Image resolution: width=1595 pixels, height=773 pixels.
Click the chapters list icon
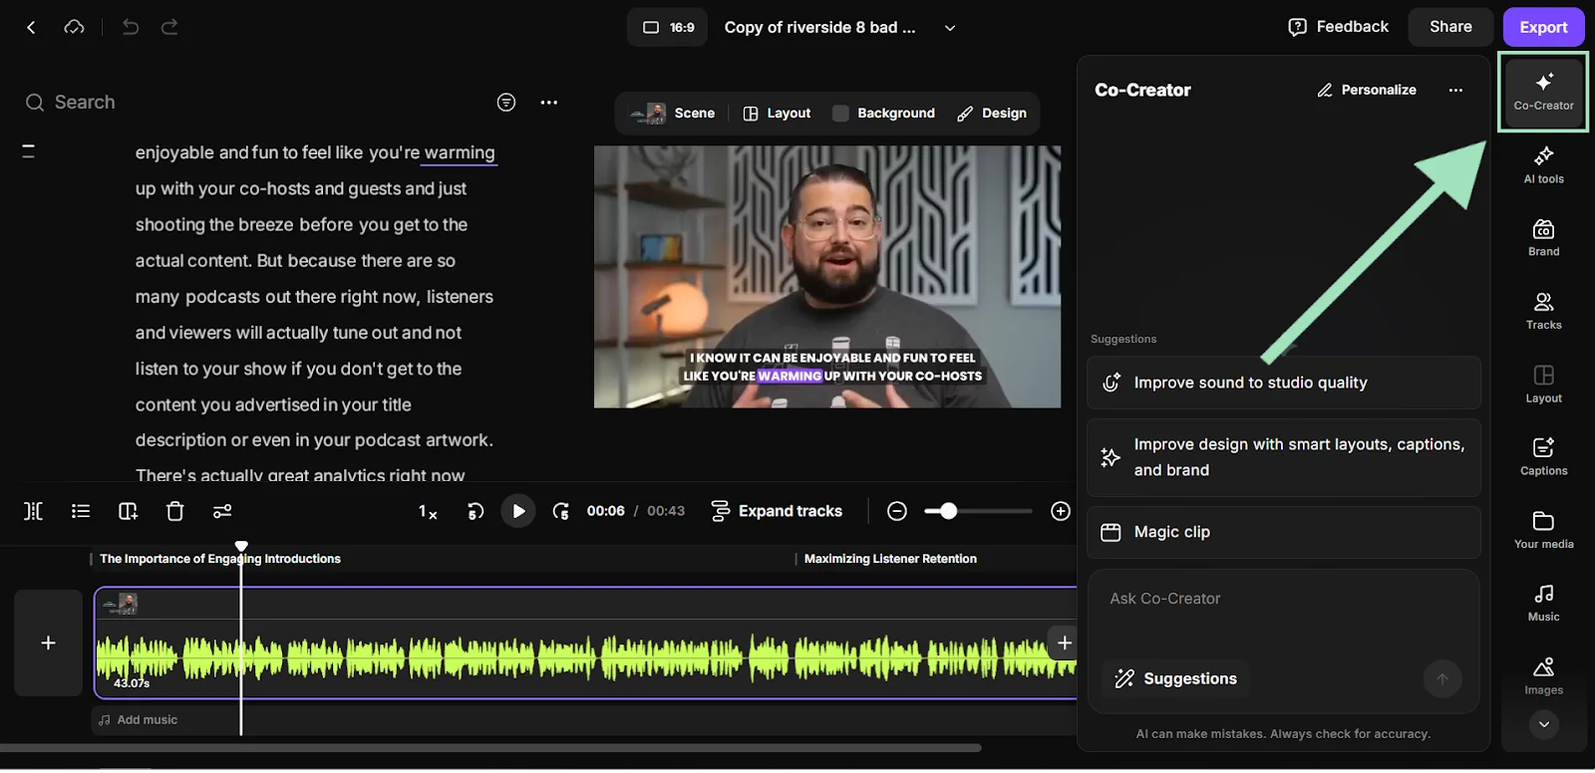(81, 511)
